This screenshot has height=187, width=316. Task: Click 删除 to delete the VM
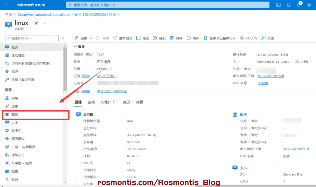(176, 38)
